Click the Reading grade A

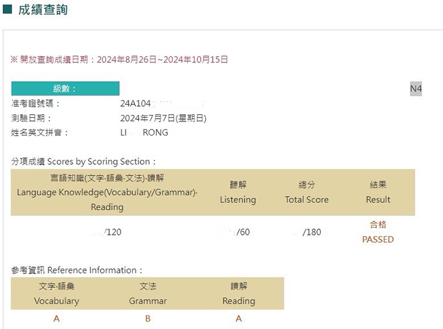pos(239,318)
